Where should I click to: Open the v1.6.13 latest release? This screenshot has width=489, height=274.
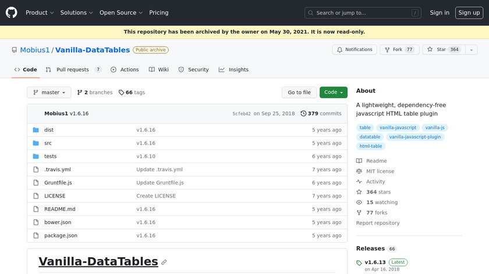click(375, 262)
